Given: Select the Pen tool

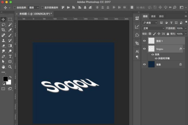Looking at the screenshot, I should [x=3, y=56].
